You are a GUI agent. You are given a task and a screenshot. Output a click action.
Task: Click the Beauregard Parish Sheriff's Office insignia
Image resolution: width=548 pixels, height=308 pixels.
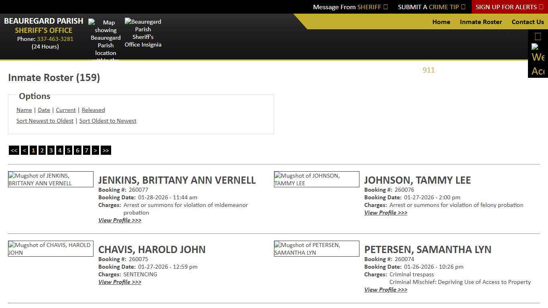(143, 33)
